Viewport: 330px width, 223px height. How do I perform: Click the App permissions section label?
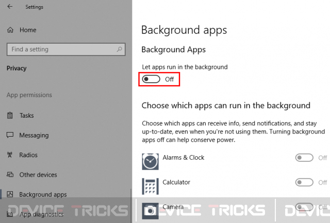29,95
